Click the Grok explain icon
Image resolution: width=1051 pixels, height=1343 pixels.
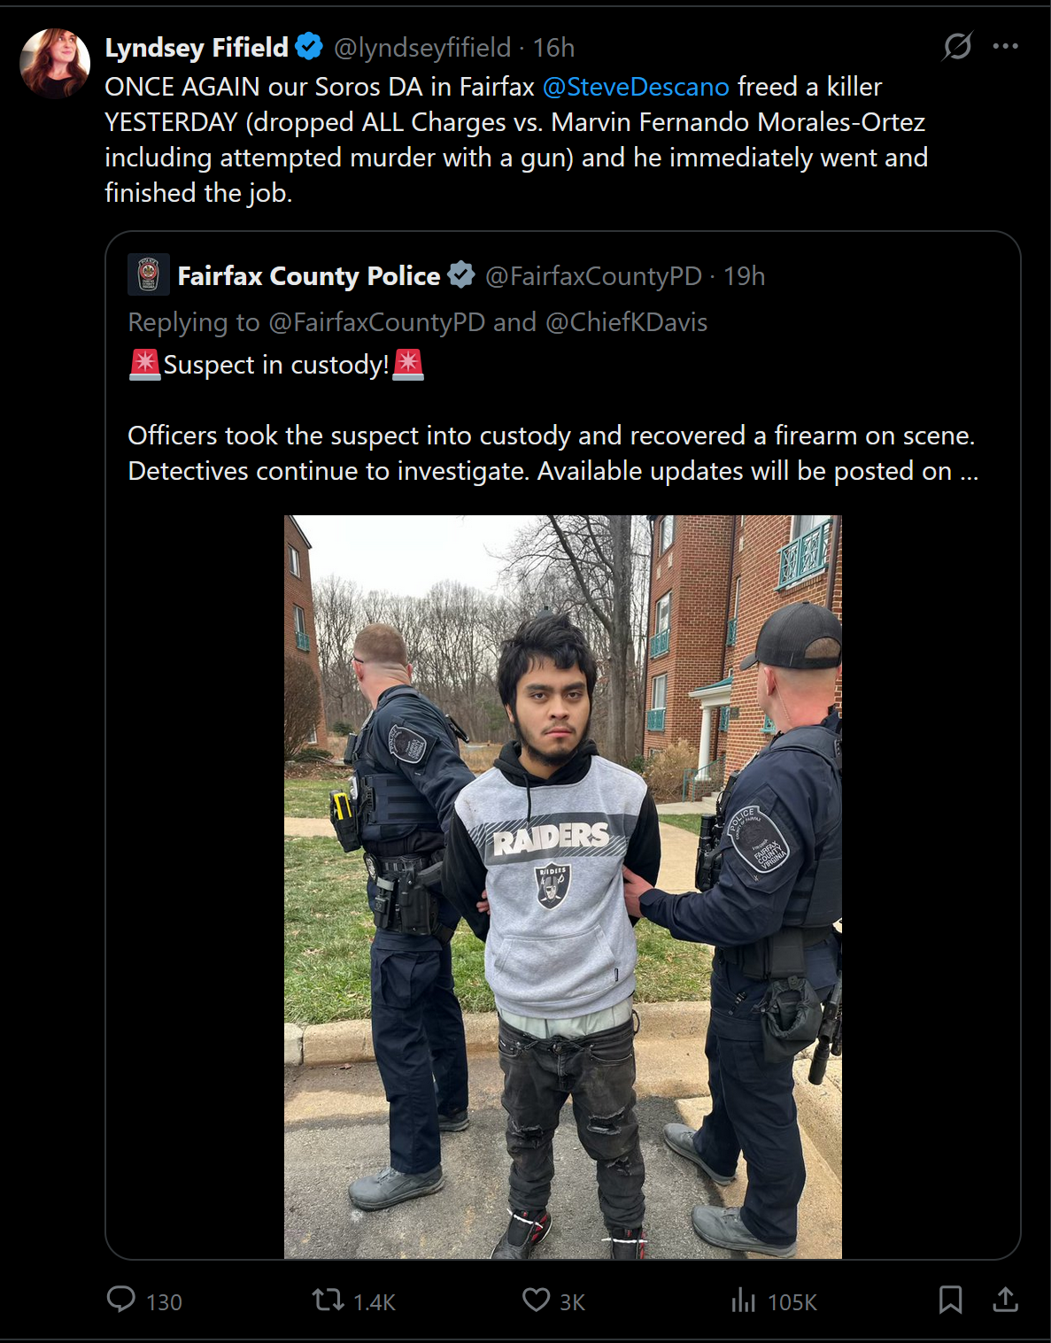[957, 46]
